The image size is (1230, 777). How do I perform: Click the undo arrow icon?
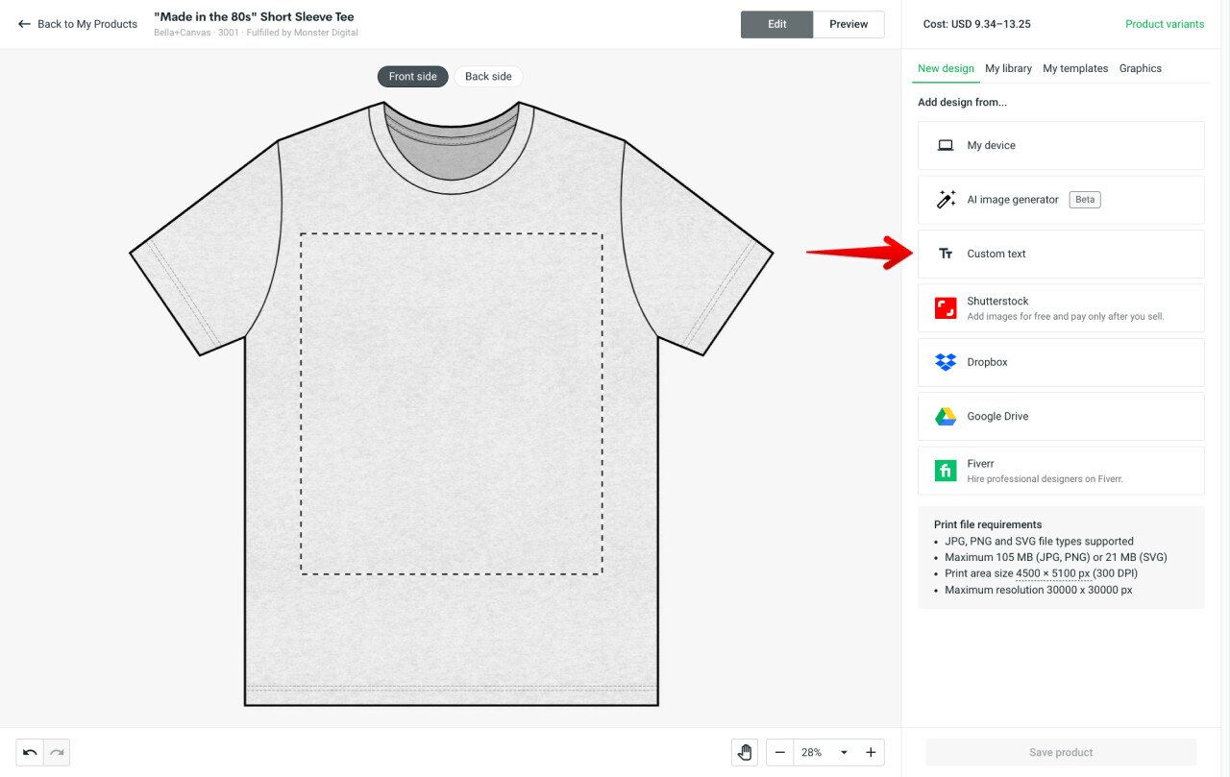click(x=30, y=752)
